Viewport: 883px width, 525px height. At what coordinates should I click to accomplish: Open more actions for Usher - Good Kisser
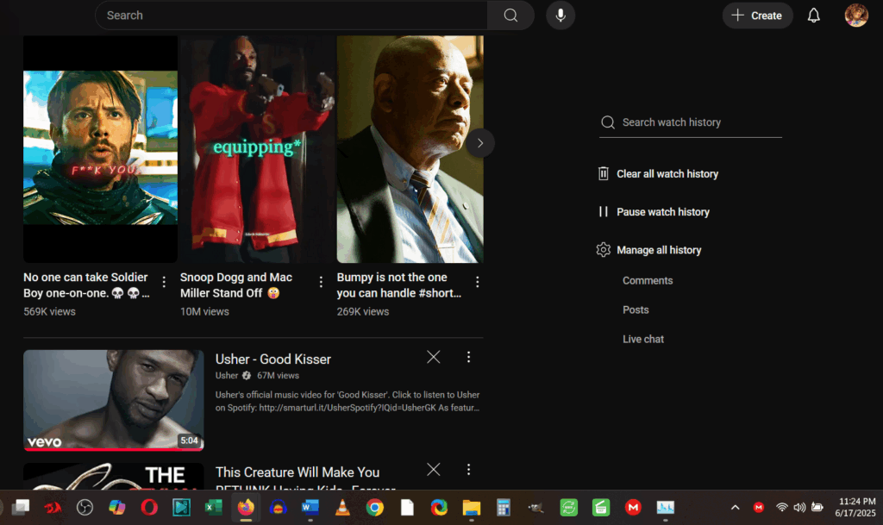tap(468, 357)
